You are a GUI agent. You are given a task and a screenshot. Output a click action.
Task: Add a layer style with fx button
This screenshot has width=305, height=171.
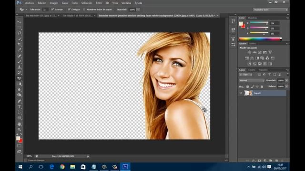(x=254, y=161)
